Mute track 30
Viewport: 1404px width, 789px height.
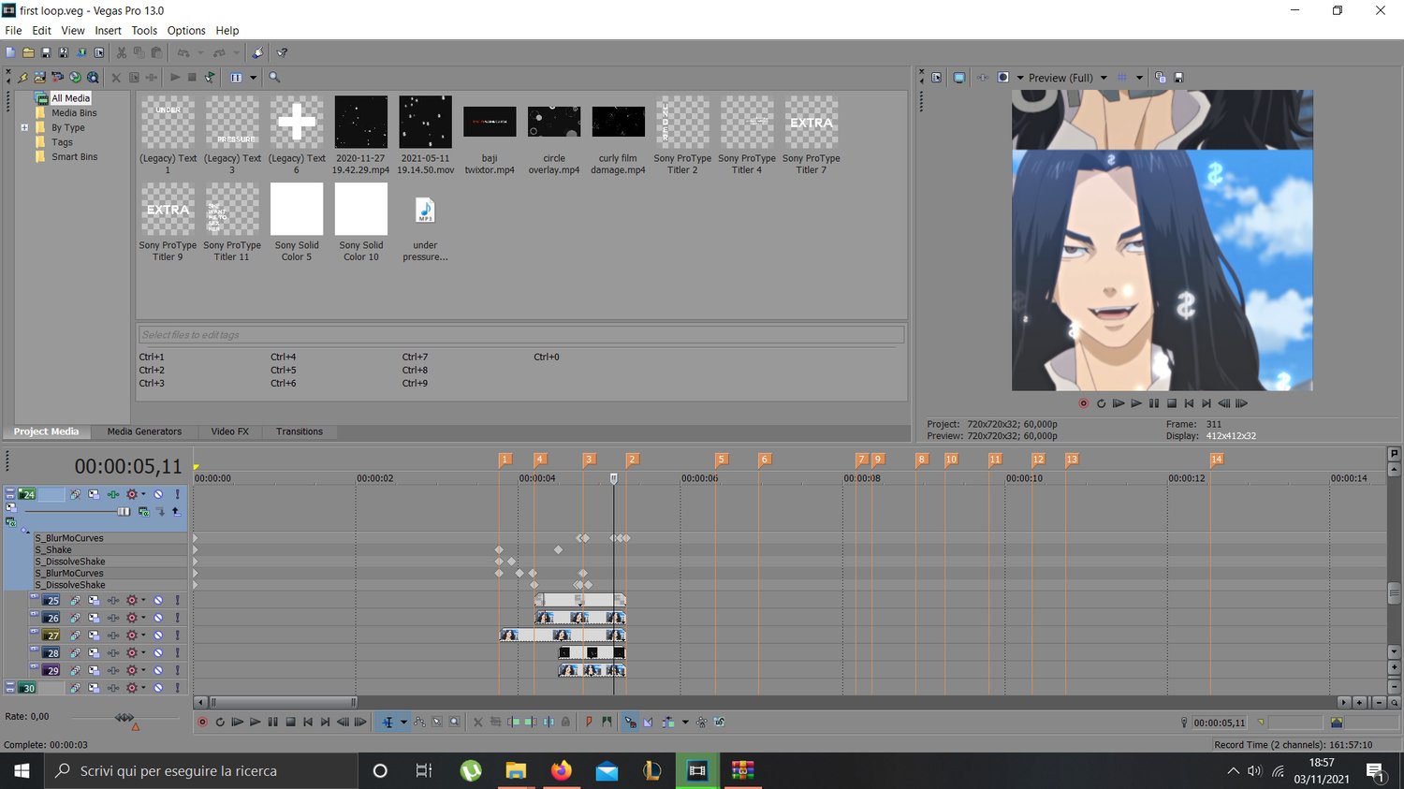coord(158,688)
